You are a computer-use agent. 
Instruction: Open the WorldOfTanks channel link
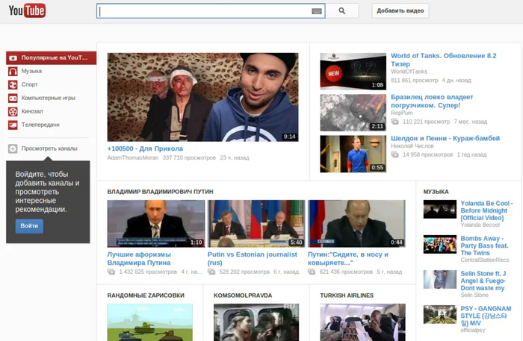pos(409,72)
